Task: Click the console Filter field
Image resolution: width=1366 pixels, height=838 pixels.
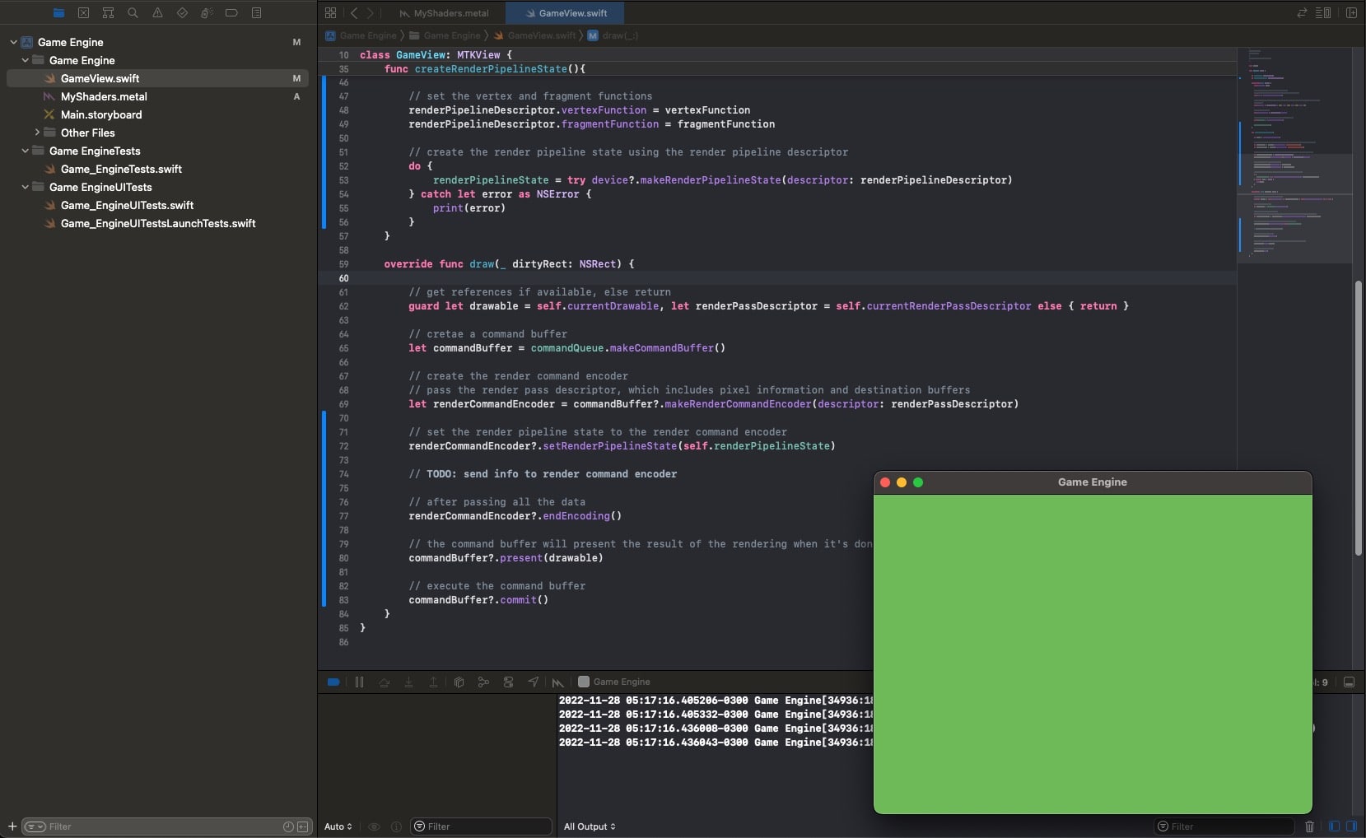Action: [x=1224, y=826]
